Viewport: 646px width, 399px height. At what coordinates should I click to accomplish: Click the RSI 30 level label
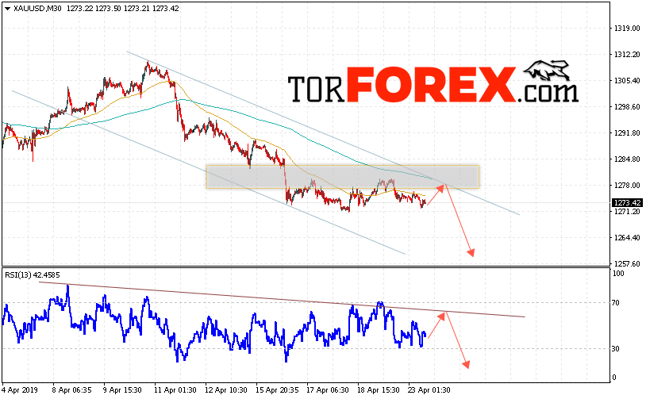pos(616,349)
